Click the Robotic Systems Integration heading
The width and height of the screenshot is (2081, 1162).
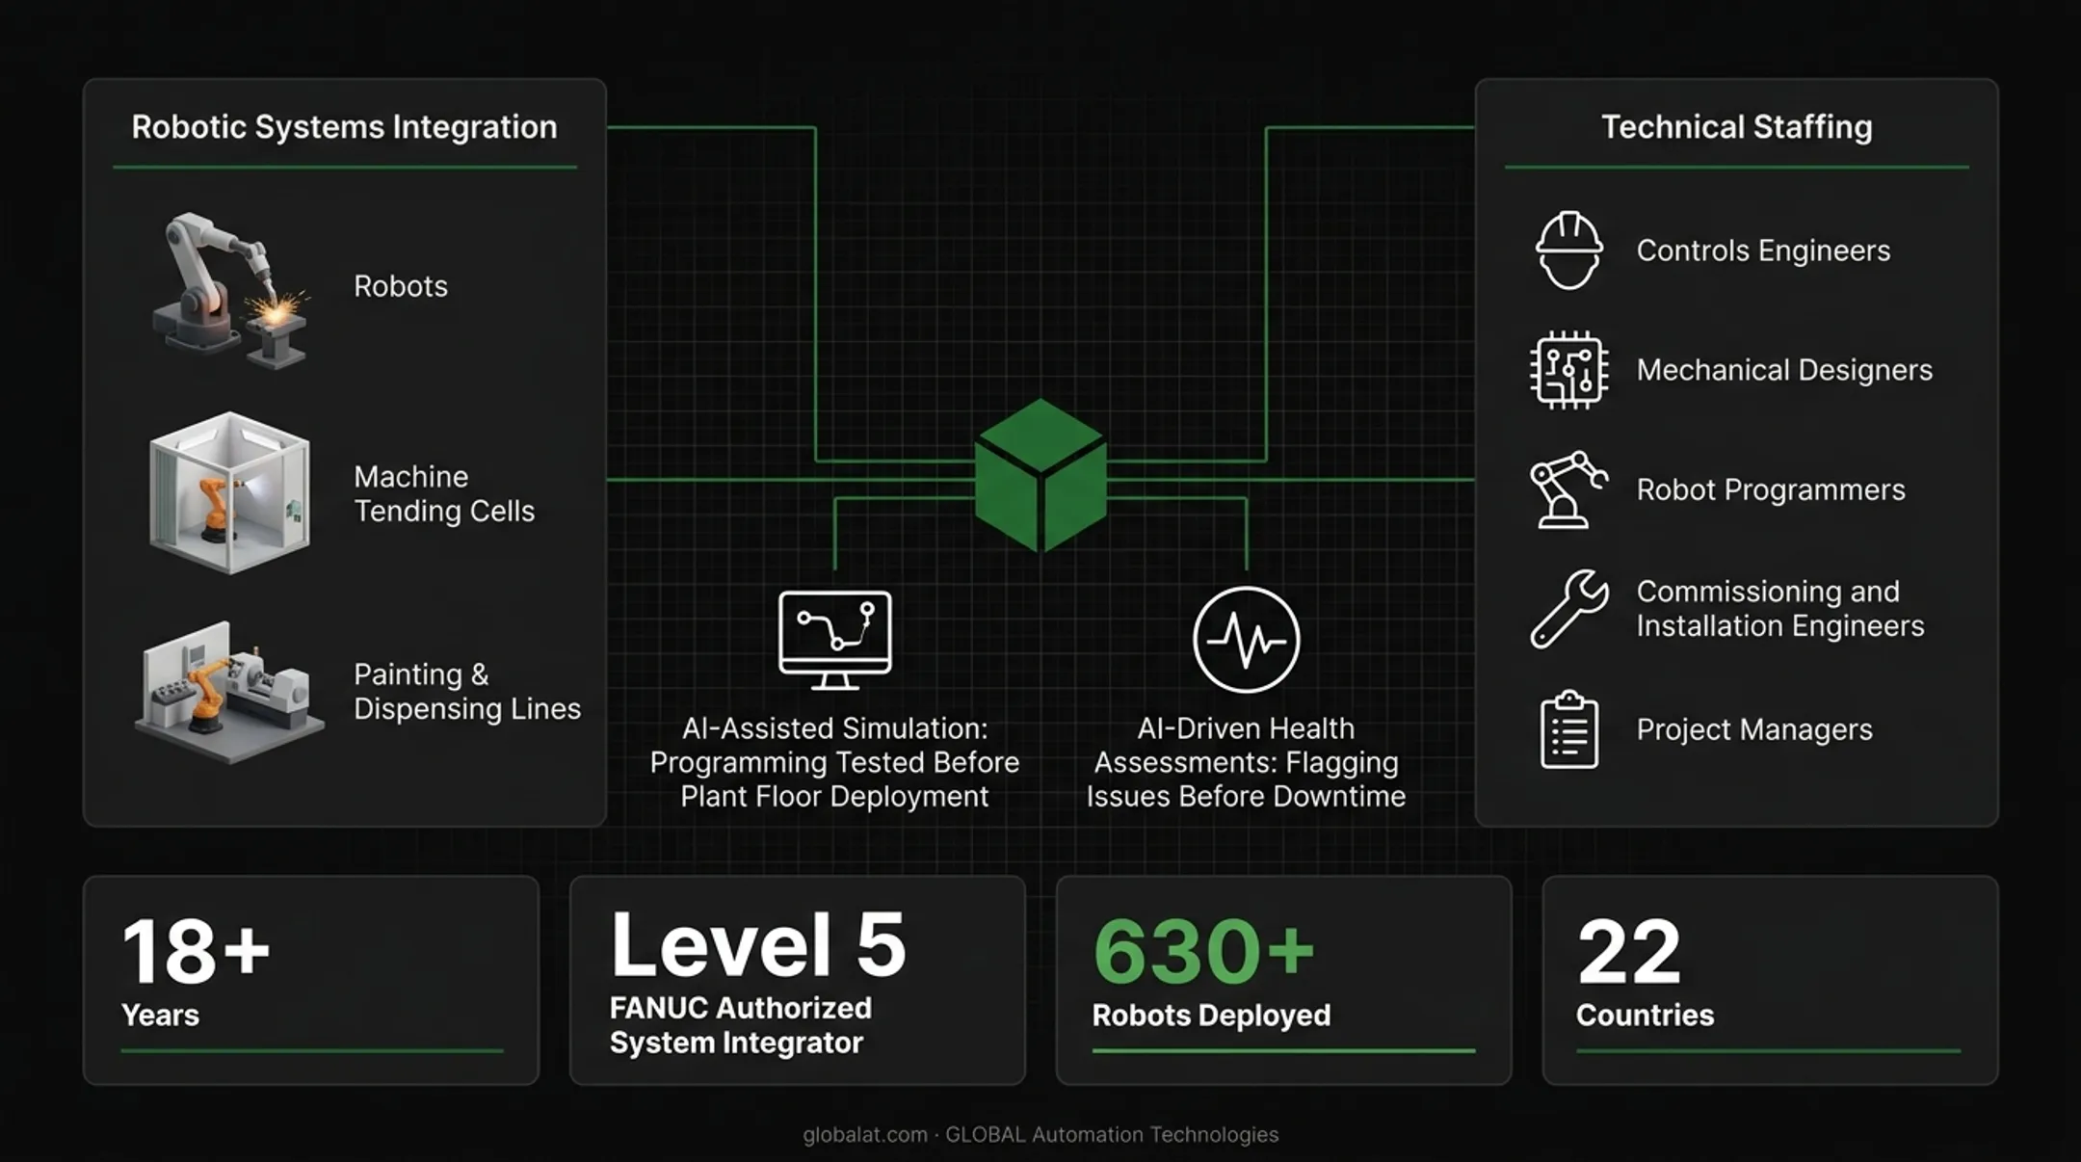(344, 127)
